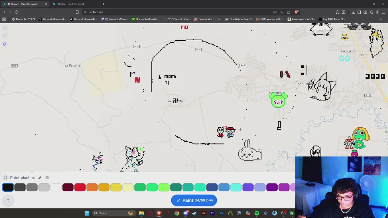The width and height of the screenshot is (388, 218).
Task: Click the La Paloma map label
Action: [72, 65]
